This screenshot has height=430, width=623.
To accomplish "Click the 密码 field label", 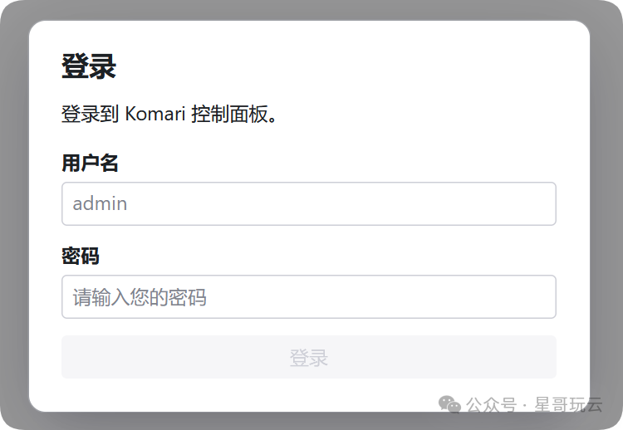I will (x=81, y=256).
